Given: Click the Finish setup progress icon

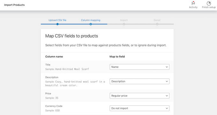Looking at the screenshot, I should (209, 3).
